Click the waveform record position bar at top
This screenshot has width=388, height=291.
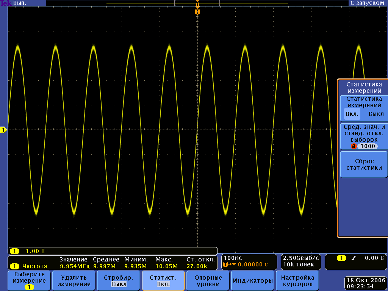(x=197, y=3)
